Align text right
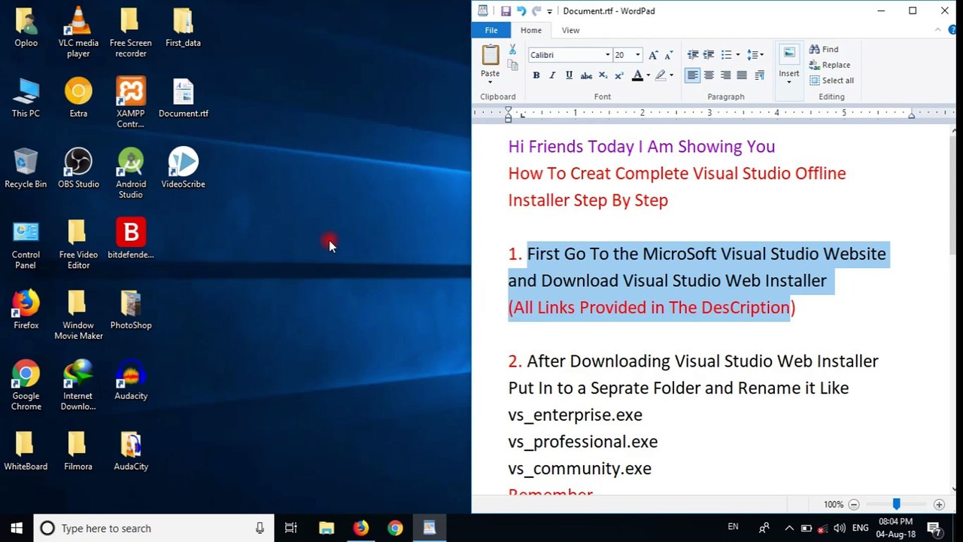The image size is (963, 542). coord(725,75)
